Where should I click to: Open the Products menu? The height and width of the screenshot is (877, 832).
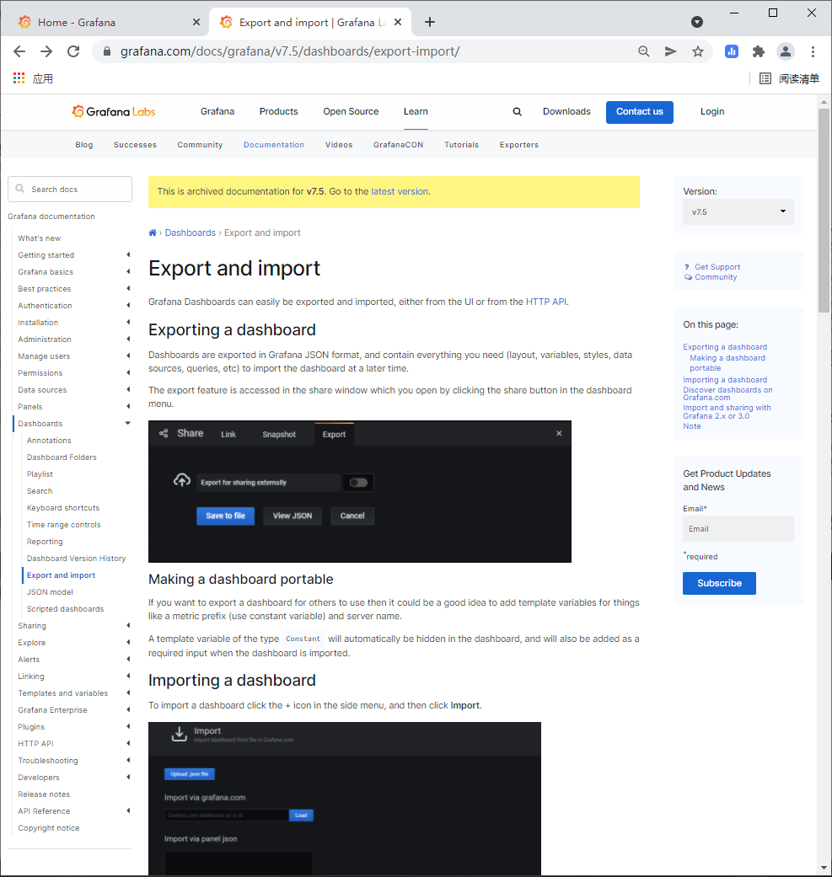[279, 111]
